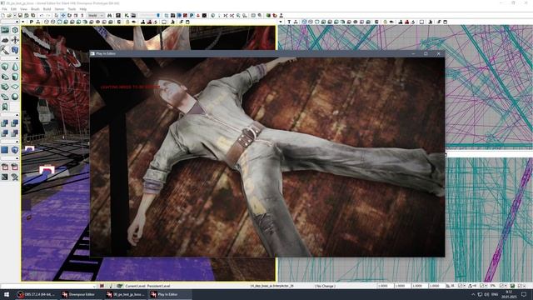
Task: Collapse the modes section arrow in left toolbox
Action: 17,22
